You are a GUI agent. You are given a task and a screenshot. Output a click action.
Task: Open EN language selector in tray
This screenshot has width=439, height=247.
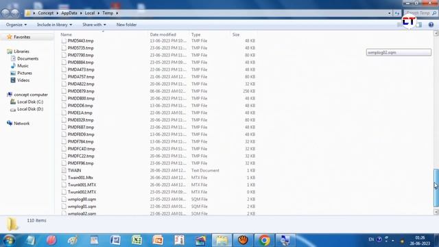[x=371, y=239]
